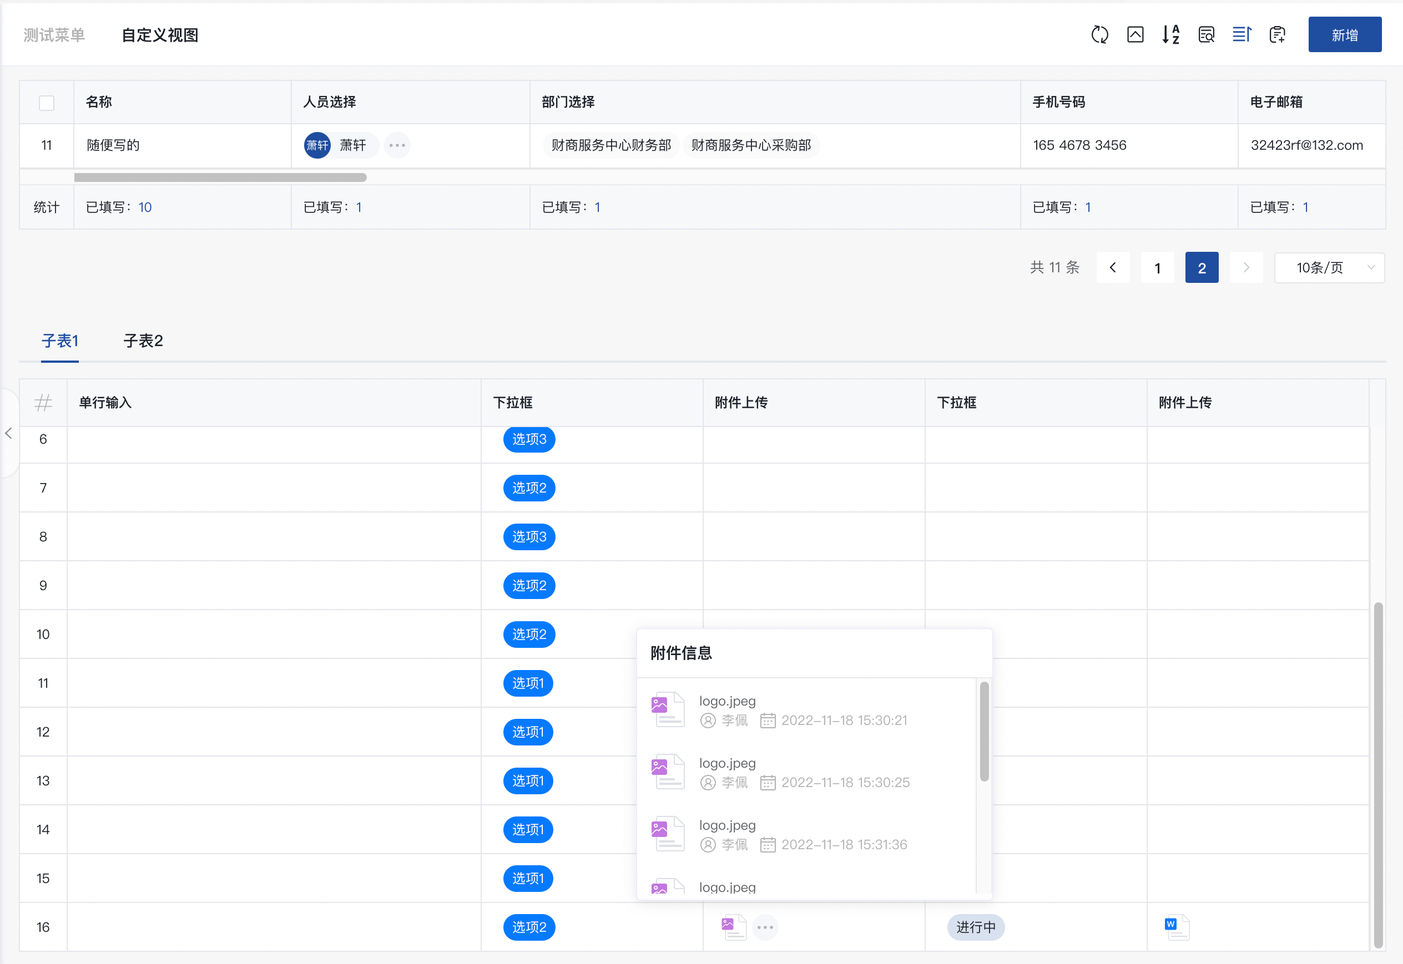Screen dimensions: 1403x964
Task: Click the refresh icon in top toolbar
Action: 1099,35
